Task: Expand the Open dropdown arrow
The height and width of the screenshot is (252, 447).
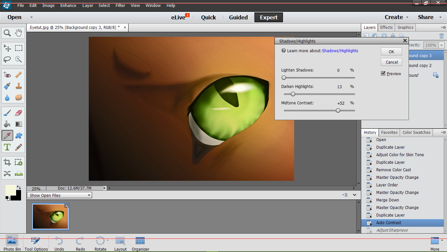Action: (31, 17)
